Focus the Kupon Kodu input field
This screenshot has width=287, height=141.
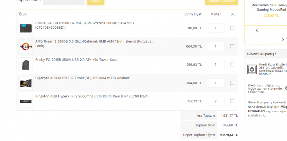pyautogui.click(x=64, y=2)
